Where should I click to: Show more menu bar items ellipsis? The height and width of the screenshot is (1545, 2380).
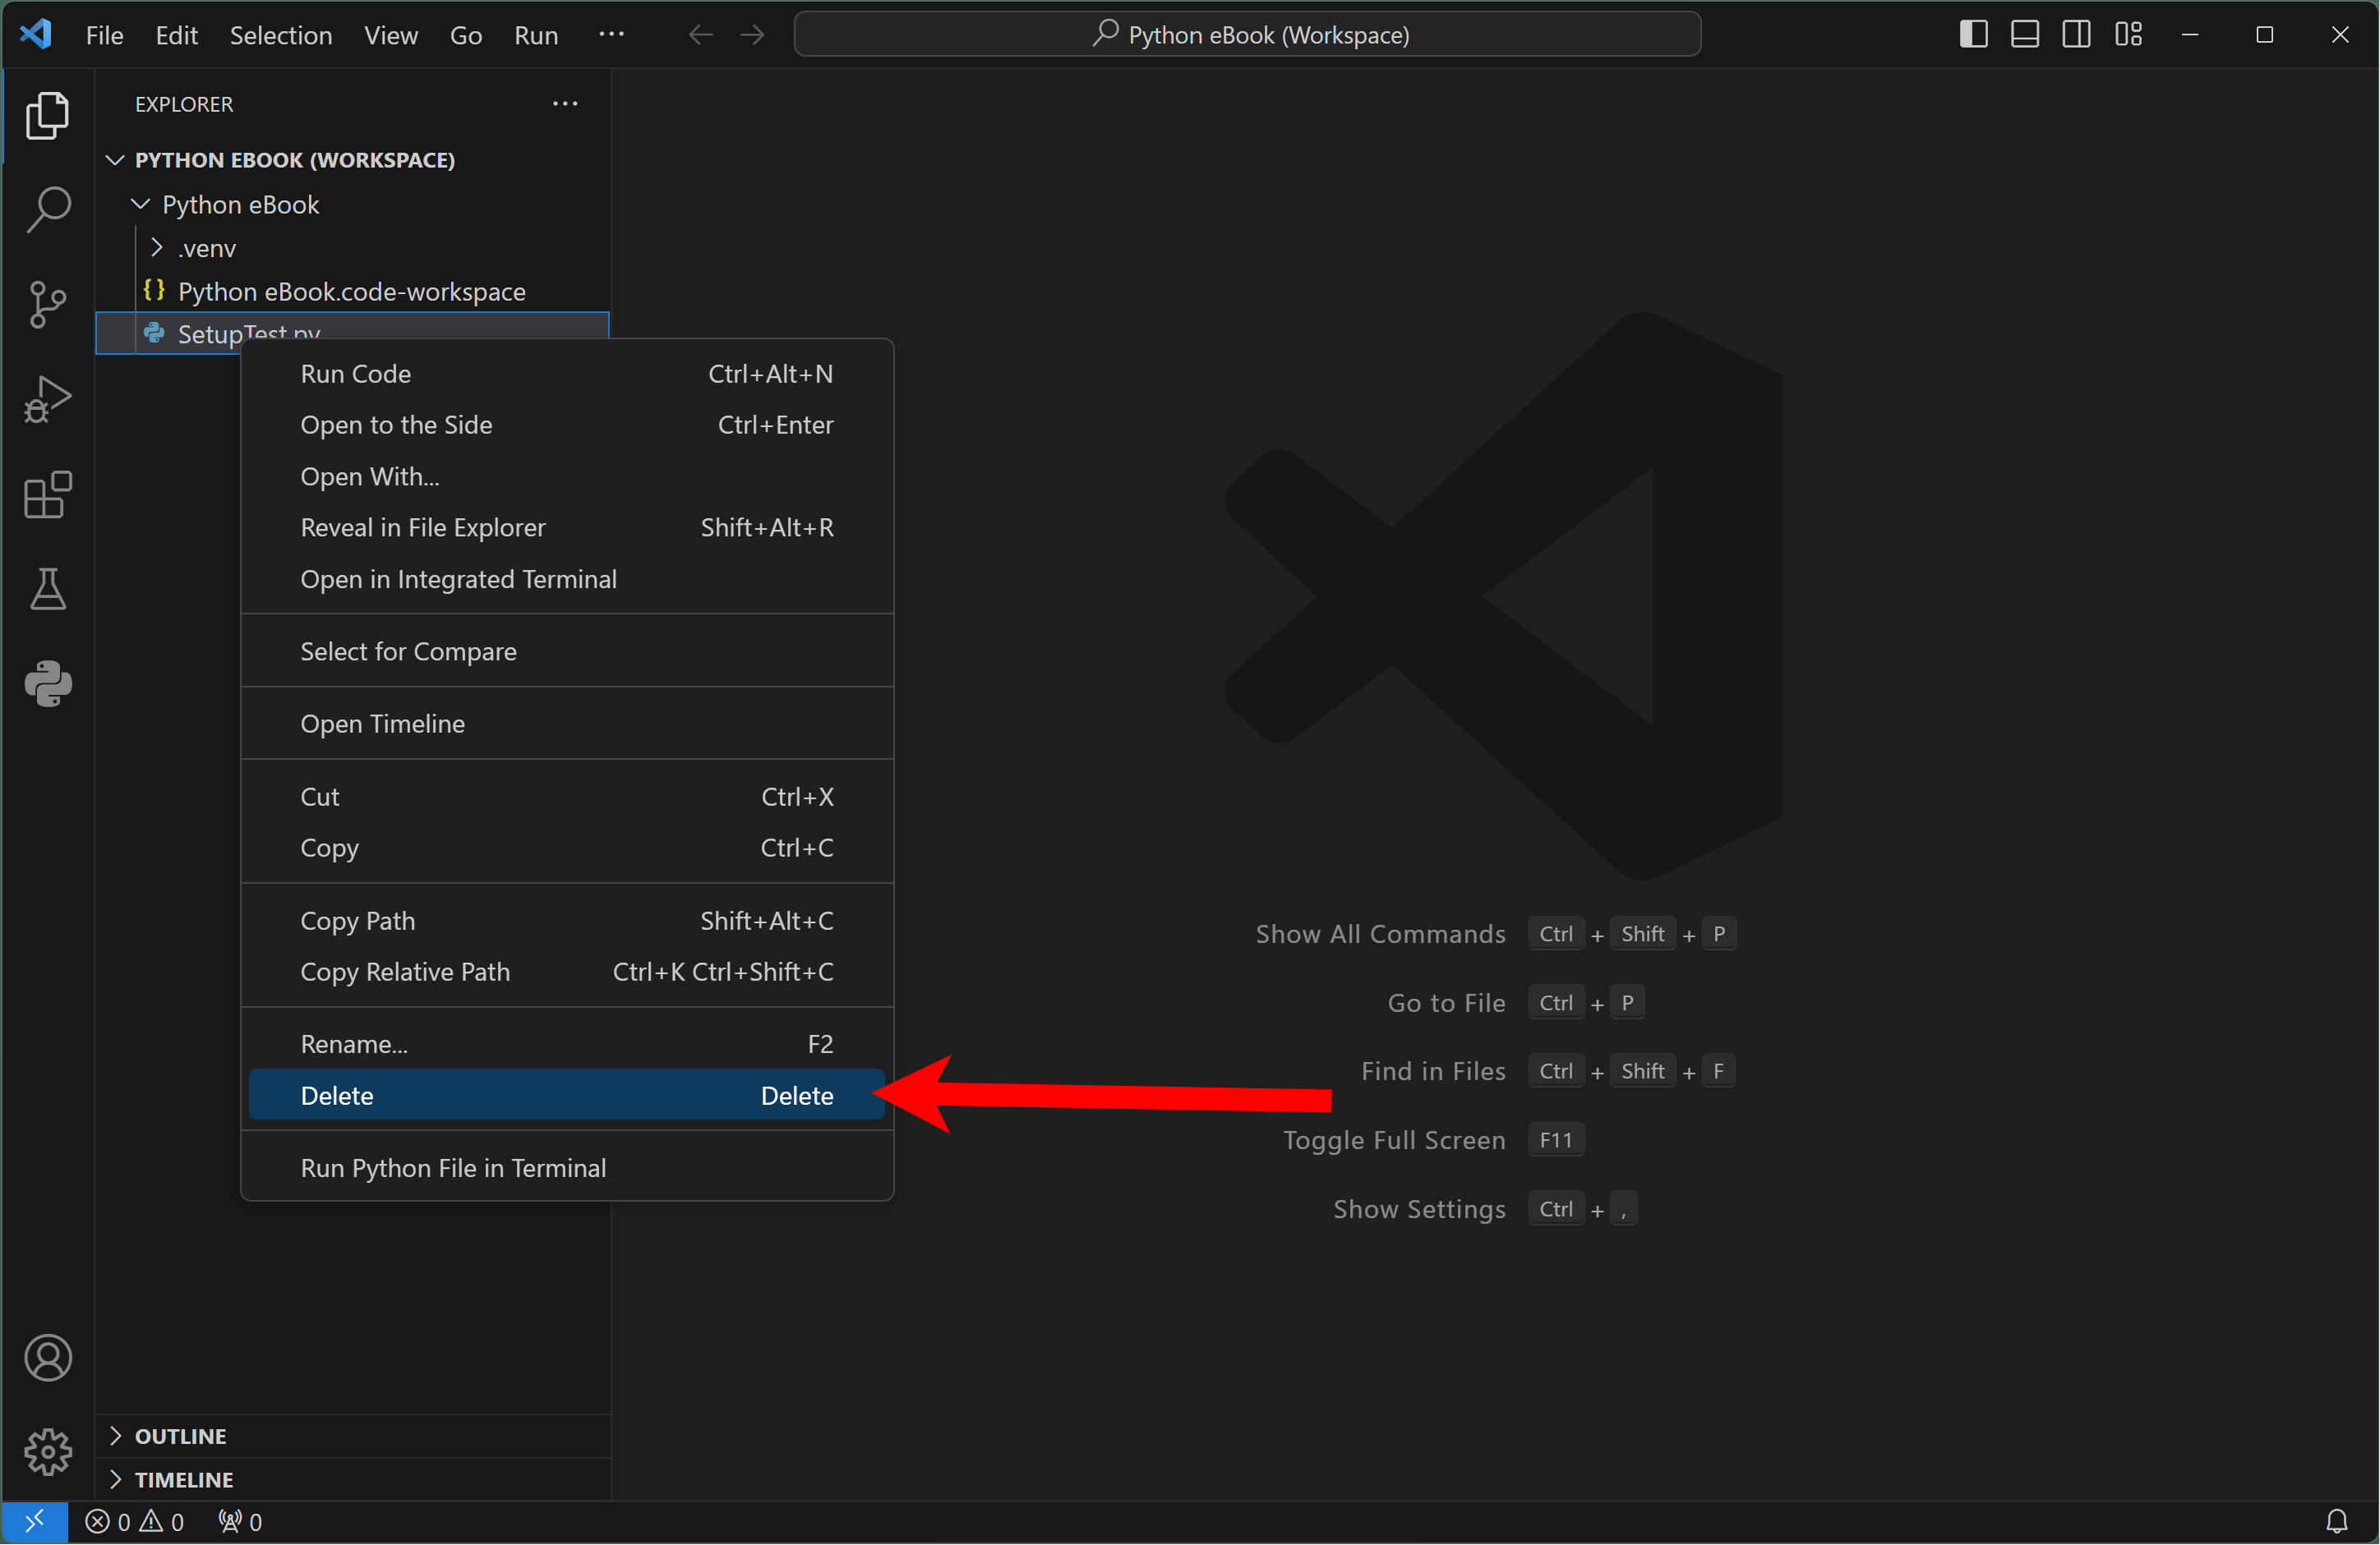pyautogui.click(x=611, y=35)
